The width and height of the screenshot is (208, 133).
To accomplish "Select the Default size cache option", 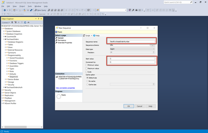I will (x=87, y=78).
